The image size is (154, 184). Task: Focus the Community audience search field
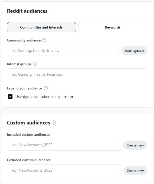click(63, 50)
